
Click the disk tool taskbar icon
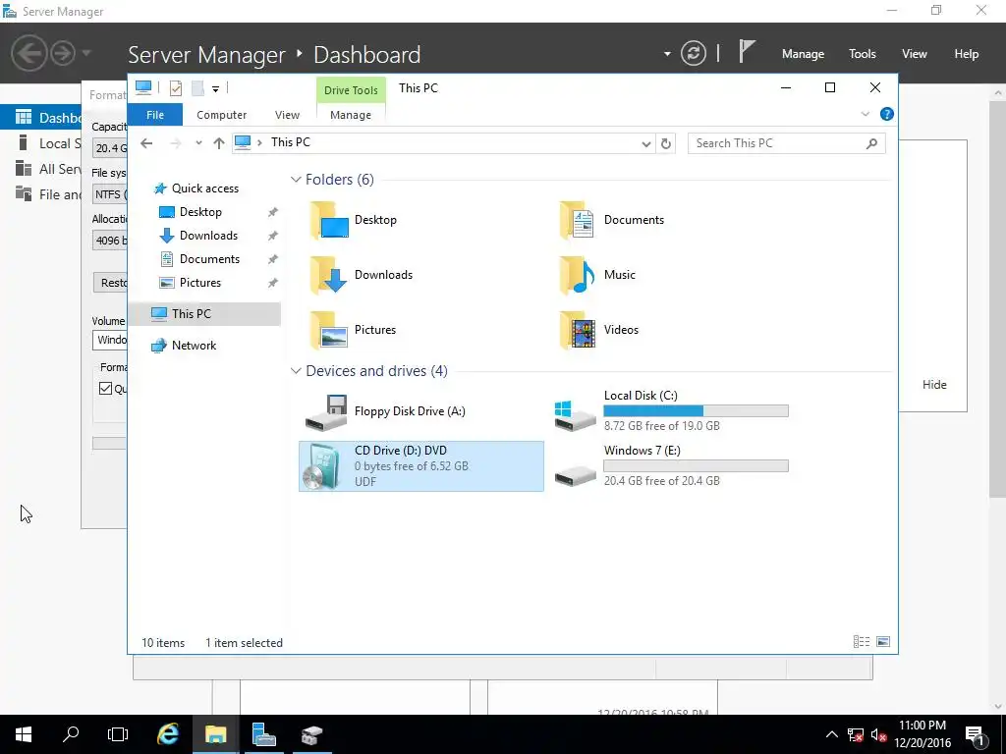click(310, 734)
